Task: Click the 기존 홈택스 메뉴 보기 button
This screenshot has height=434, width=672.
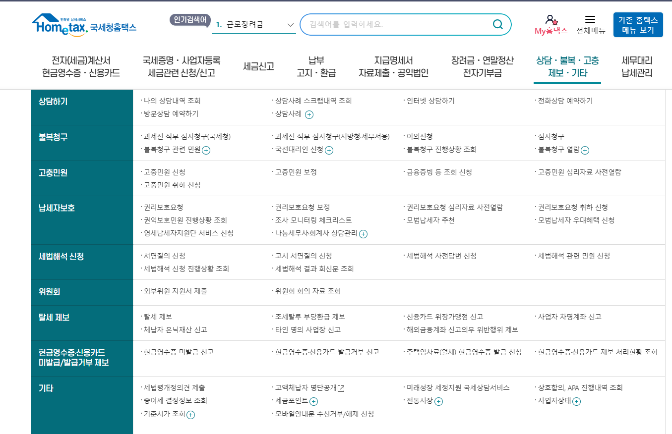Action: [638, 24]
